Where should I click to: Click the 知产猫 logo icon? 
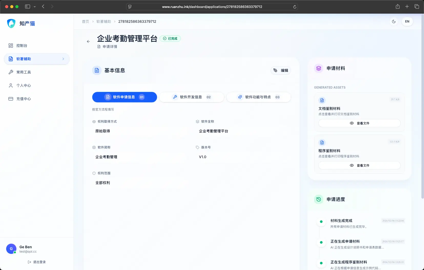pos(11,24)
